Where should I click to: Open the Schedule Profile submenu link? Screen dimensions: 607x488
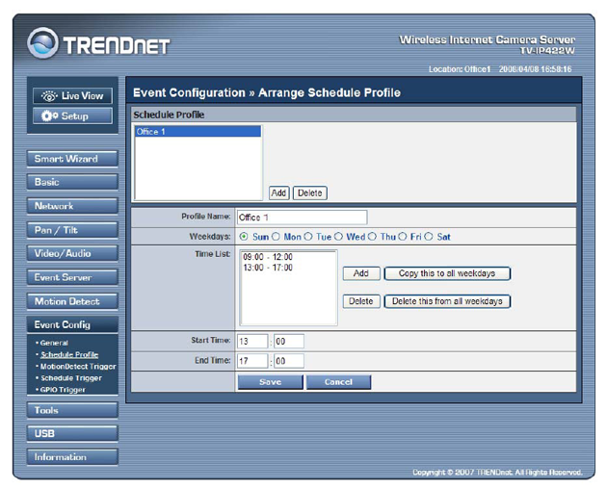coord(69,354)
